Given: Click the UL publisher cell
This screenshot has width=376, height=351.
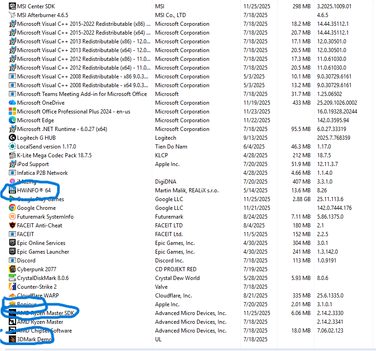Looking at the screenshot, I should click(x=158, y=339).
